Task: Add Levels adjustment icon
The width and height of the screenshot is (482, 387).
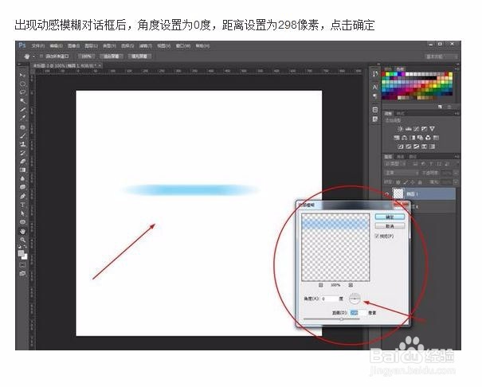Action: point(408,129)
